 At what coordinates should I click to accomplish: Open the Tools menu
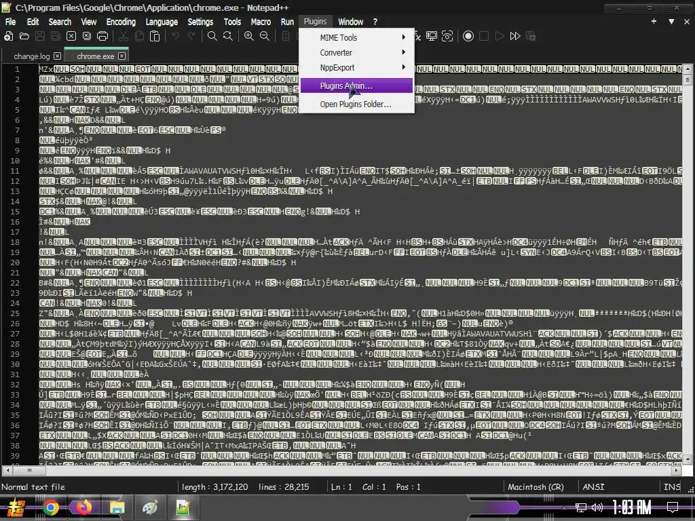coord(232,22)
